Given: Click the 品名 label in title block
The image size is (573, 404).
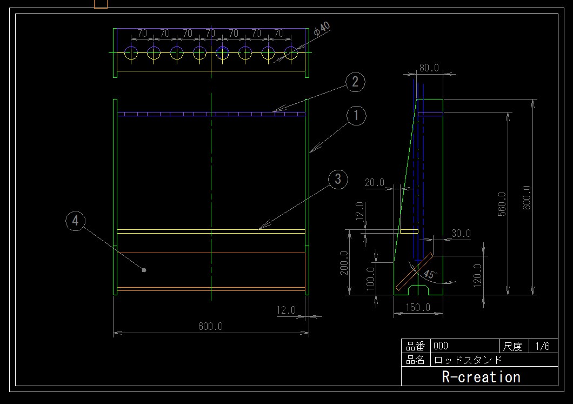Looking at the screenshot, I should click(416, 360).
